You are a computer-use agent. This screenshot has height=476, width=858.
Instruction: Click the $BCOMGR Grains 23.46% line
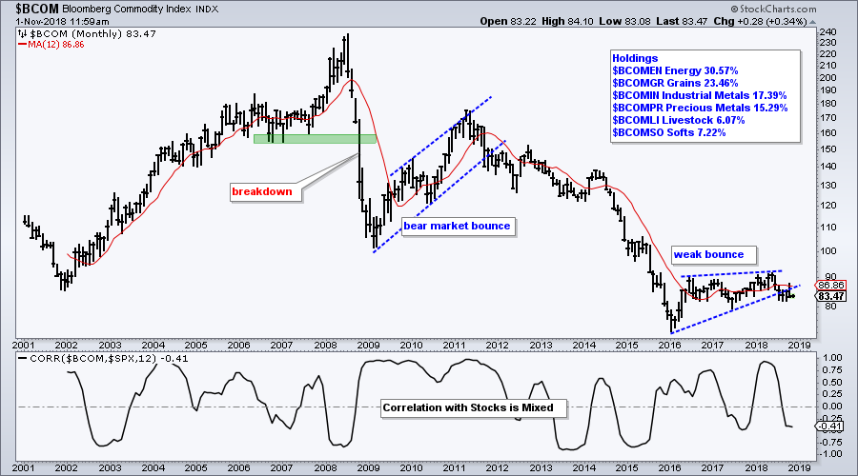pos(675,83)
